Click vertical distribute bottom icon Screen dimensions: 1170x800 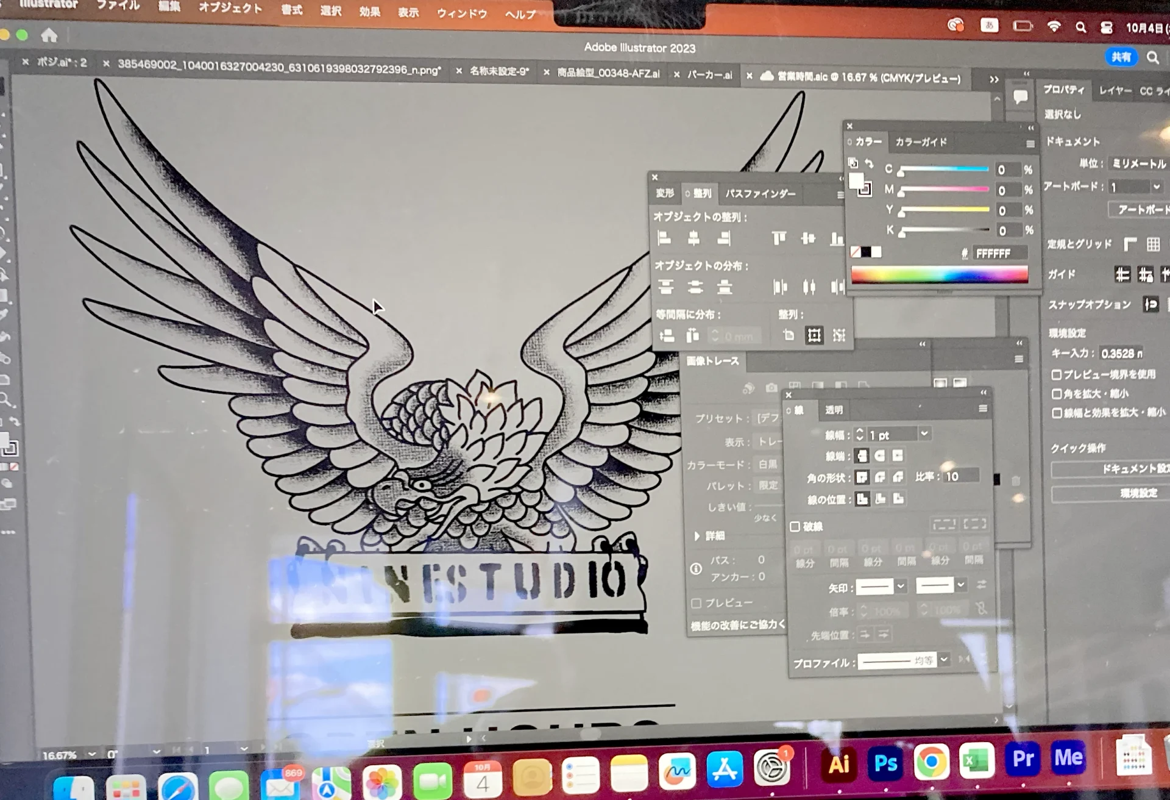pos(724,287)
